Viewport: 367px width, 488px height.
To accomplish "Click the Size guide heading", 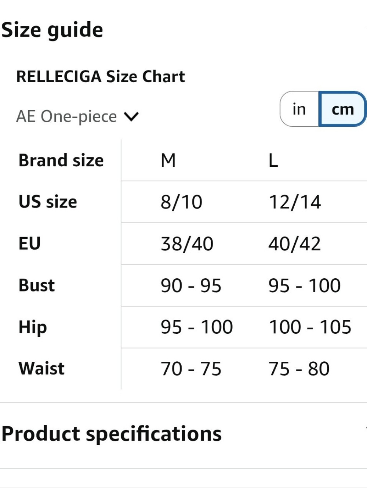I will (52, 30).
